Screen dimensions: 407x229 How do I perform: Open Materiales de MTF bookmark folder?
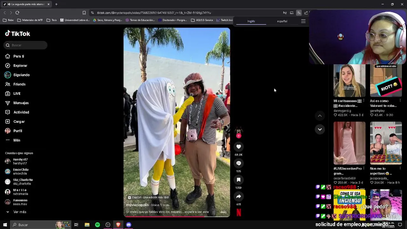tap(30, 20)
